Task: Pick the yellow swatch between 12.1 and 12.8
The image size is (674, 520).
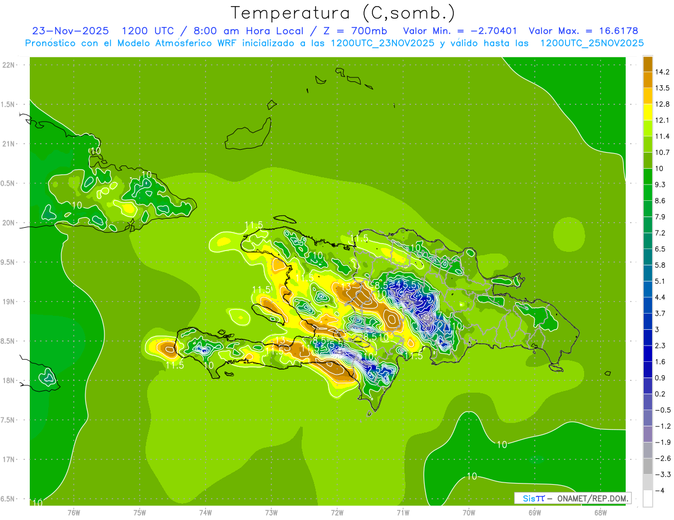Action: tap(648, 112)
